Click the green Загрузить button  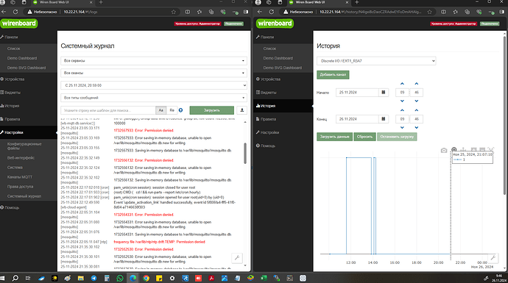pyautogui.click(x=211, y=110)
